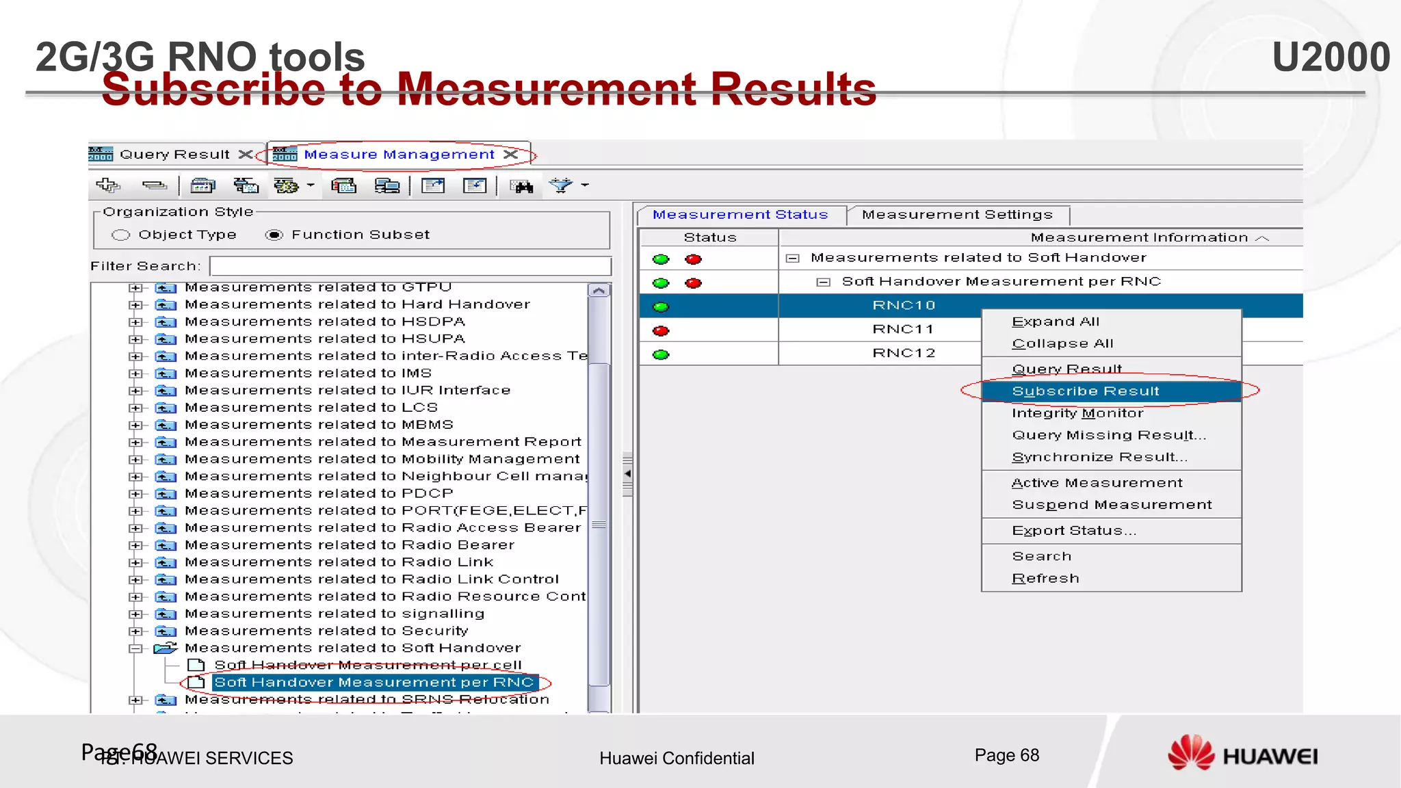Click the Export toolbar icon with outward arrow

pos(433,185)
